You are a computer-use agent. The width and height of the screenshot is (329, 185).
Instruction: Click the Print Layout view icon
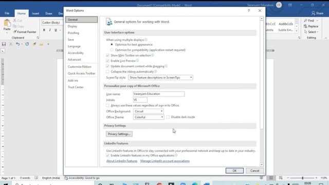271,178
